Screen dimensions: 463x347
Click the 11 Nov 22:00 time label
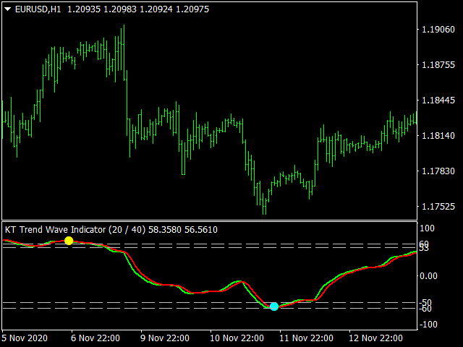pyautogui.click(x=306, y=338)
